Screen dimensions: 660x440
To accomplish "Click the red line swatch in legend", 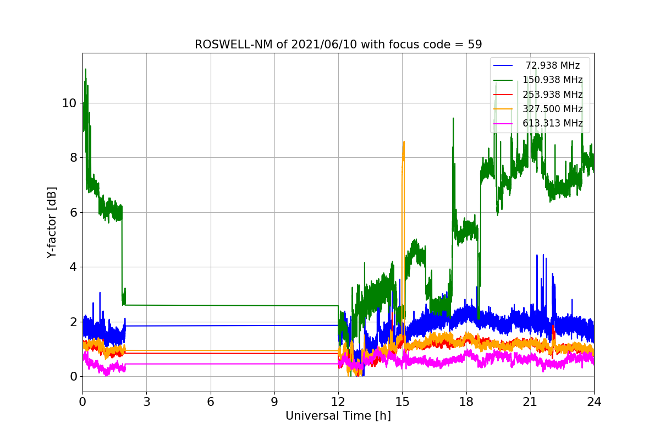I will tap(503, 95).
